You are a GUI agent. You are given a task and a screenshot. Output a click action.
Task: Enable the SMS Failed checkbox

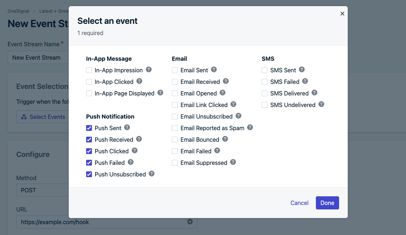265,82
